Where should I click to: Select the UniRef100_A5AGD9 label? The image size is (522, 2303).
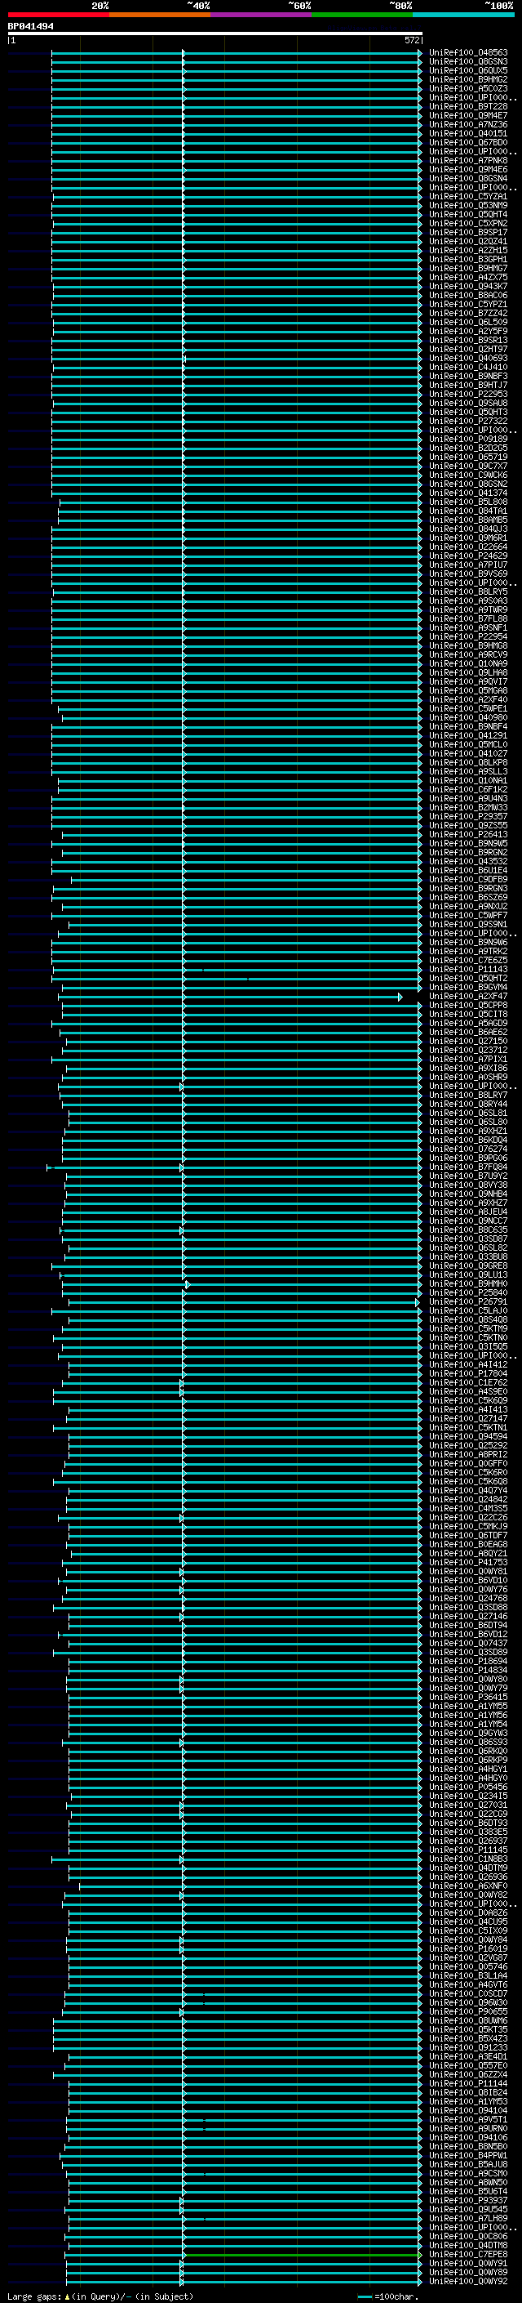click(468, 1024)
